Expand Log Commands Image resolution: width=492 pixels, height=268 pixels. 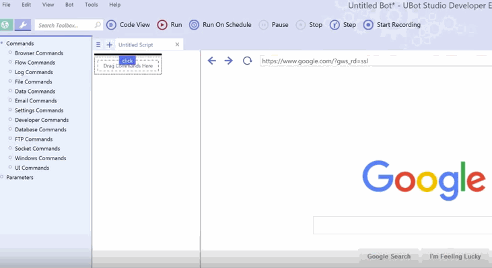[x=10, y=71]
